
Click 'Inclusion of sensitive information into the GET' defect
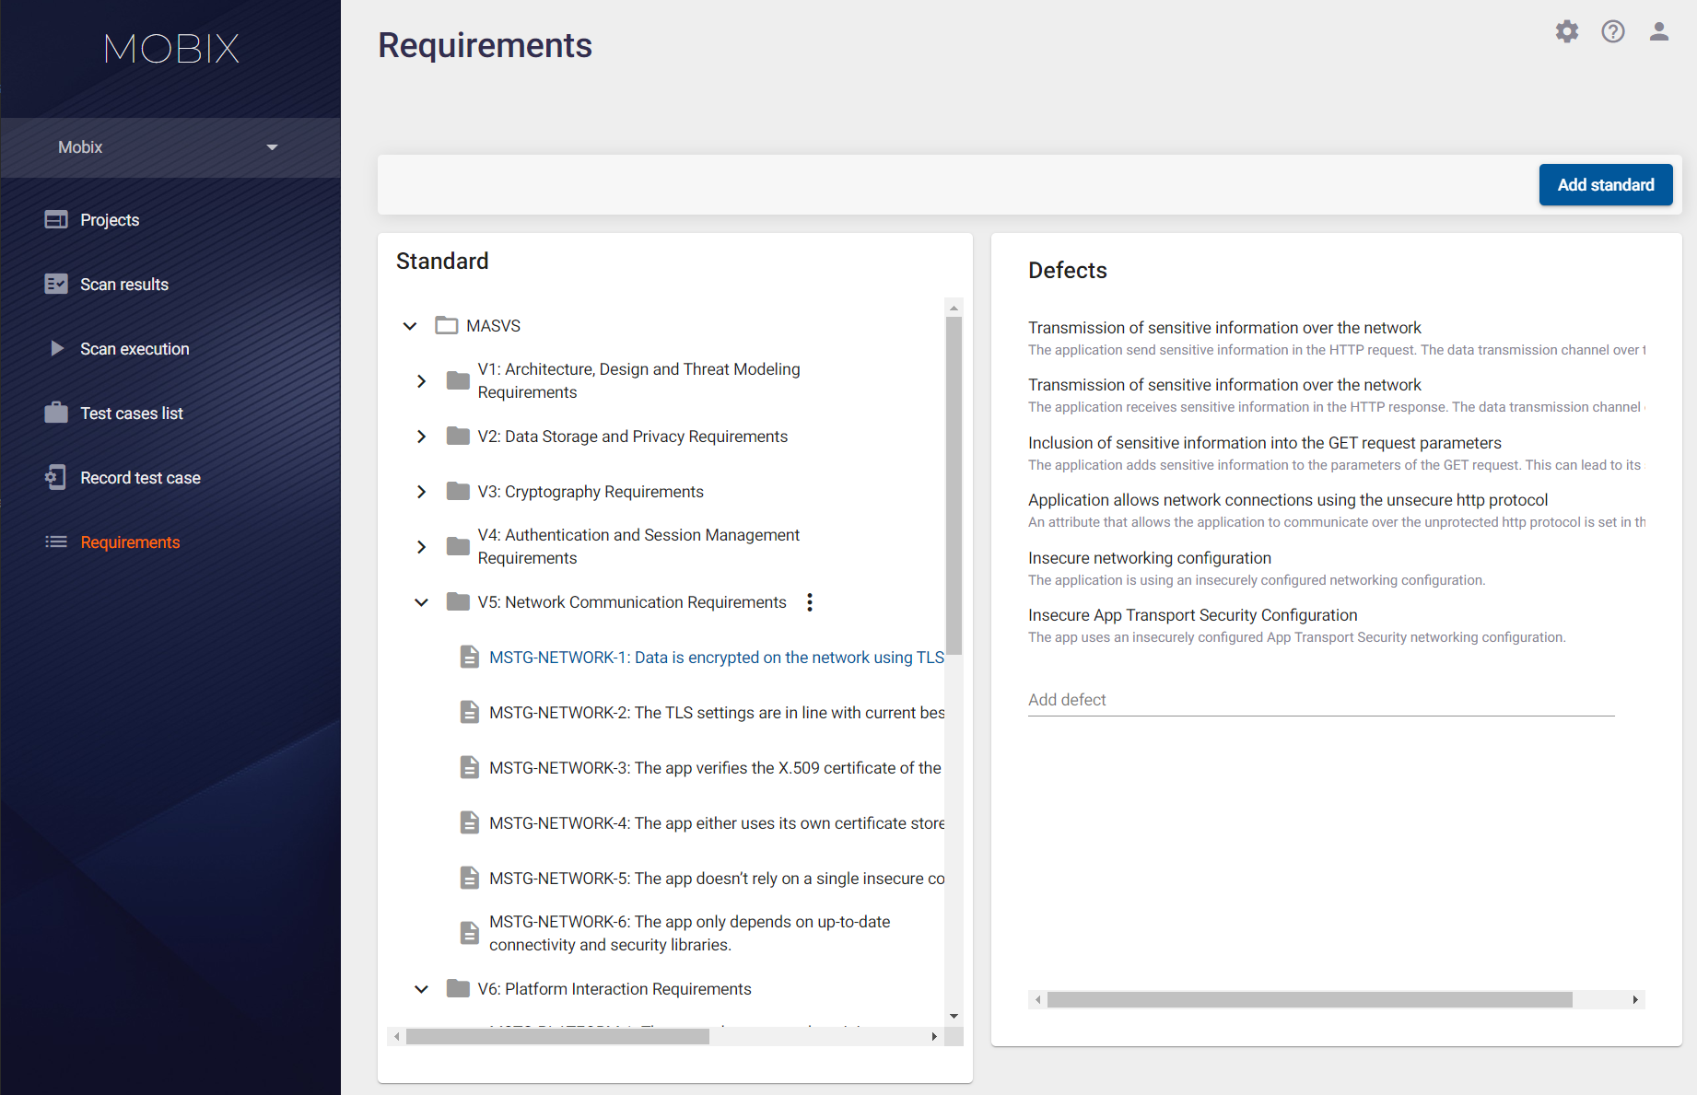(x=1337, y=453)
